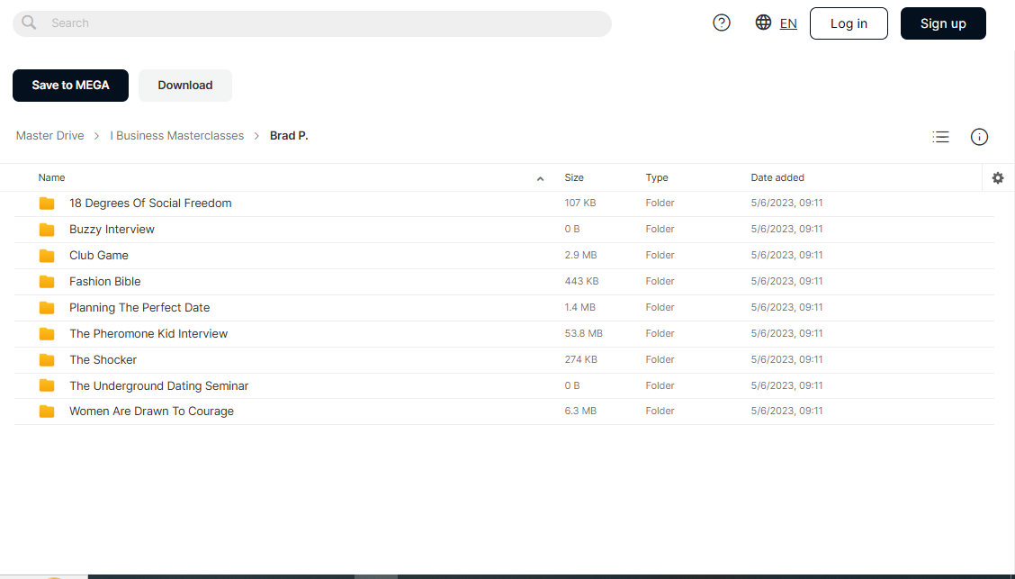Open the folder info icon

tap(979, 137)
